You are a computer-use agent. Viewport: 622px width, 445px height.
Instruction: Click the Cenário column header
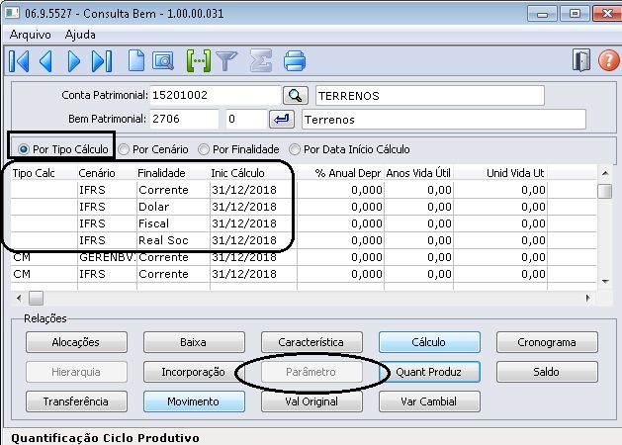[x=107, y=173]
